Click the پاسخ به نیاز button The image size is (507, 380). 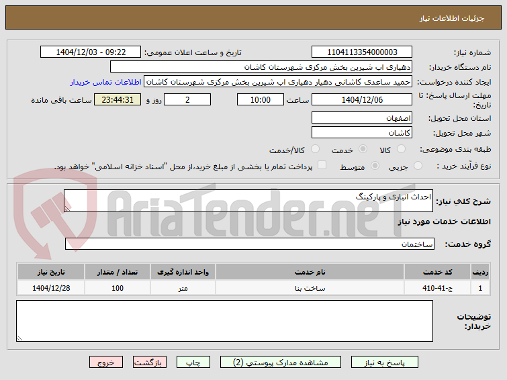pyautogui.click(x=385, y=363)
